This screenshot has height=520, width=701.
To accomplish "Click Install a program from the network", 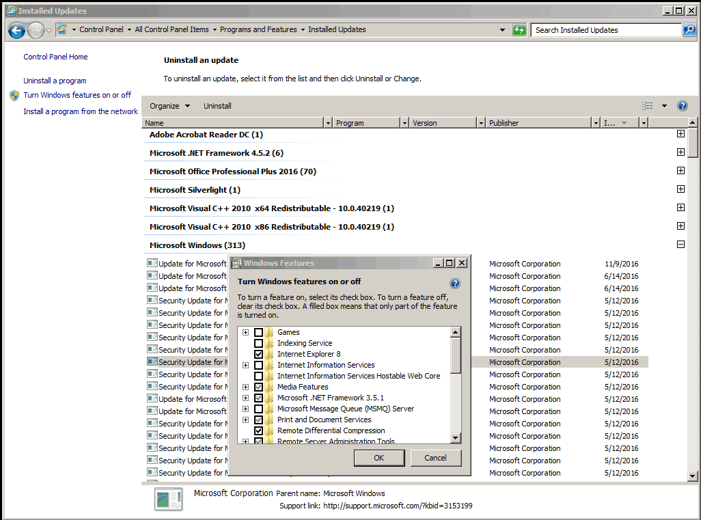I will tap(81, 111).
